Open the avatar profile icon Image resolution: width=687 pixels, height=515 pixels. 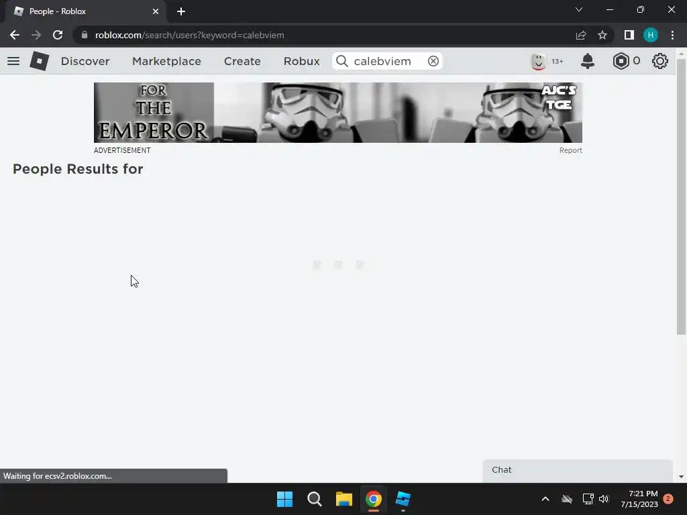coord(539,61)
